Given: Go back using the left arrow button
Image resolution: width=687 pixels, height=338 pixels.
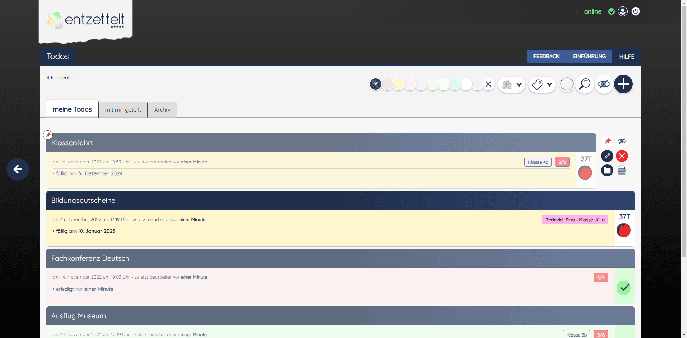Looking at the screenshot, I should [x=18, y=169].
